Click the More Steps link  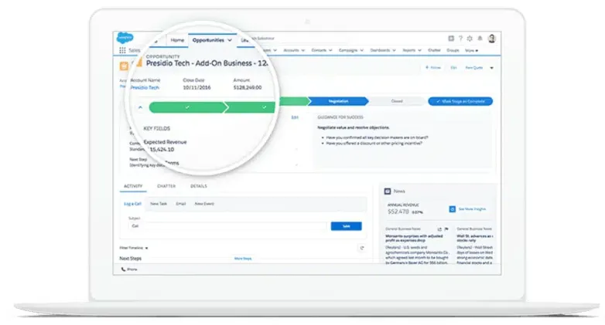[243, 259]
